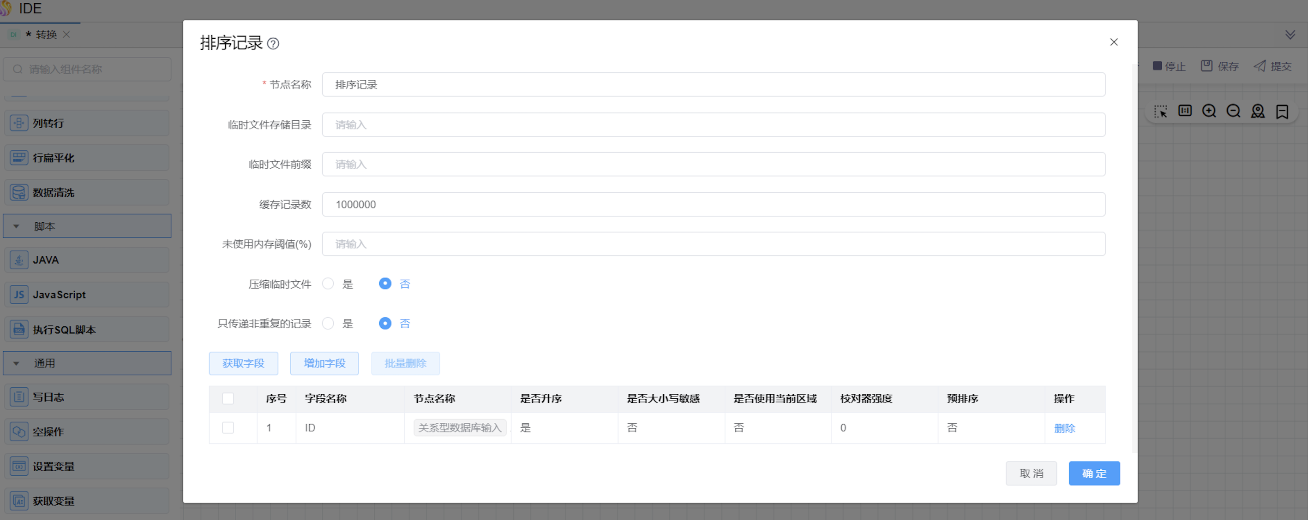
Task: Switch to the 转换 tab
Action: tap(46, 35)
